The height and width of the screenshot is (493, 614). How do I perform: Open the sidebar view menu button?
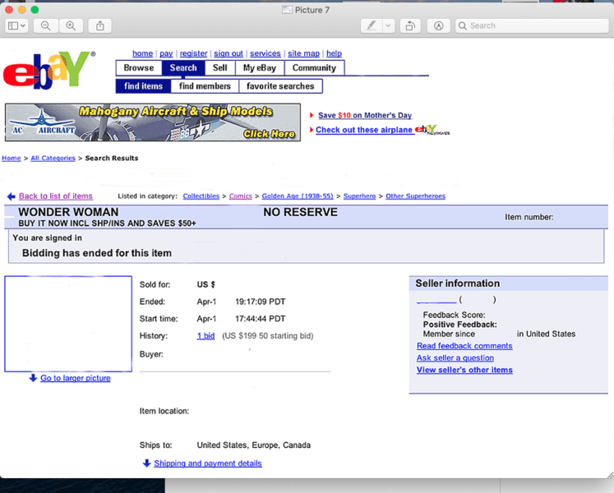(16, 25)
